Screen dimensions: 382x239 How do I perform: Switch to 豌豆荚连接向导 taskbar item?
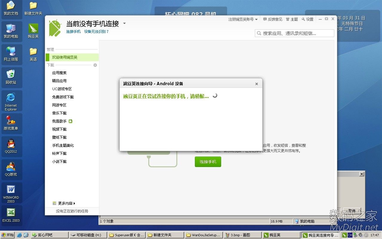[x=320, y=235]
